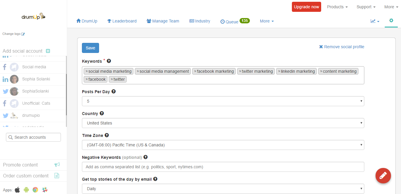Remove the 'content marketing' keyword tag
The image size is (401, 194).
[x=321, y=71]
